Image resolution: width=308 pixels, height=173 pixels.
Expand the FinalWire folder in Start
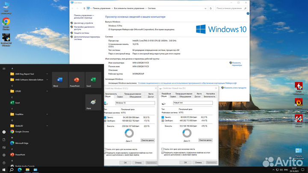pos(47,114)
